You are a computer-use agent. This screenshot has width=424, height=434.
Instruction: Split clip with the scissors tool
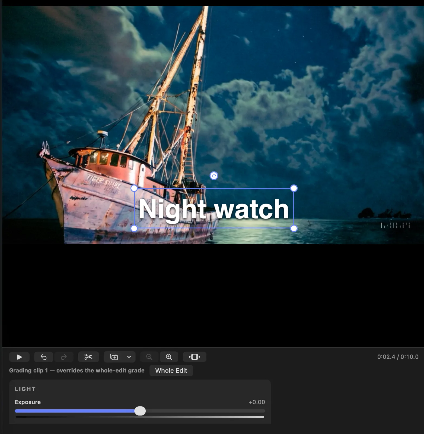pos(88,357)
